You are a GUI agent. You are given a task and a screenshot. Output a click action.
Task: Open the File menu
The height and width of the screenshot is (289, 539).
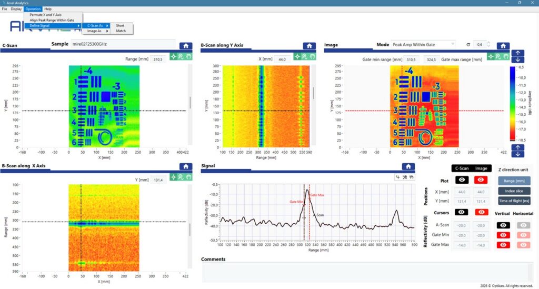coord(4,9)
